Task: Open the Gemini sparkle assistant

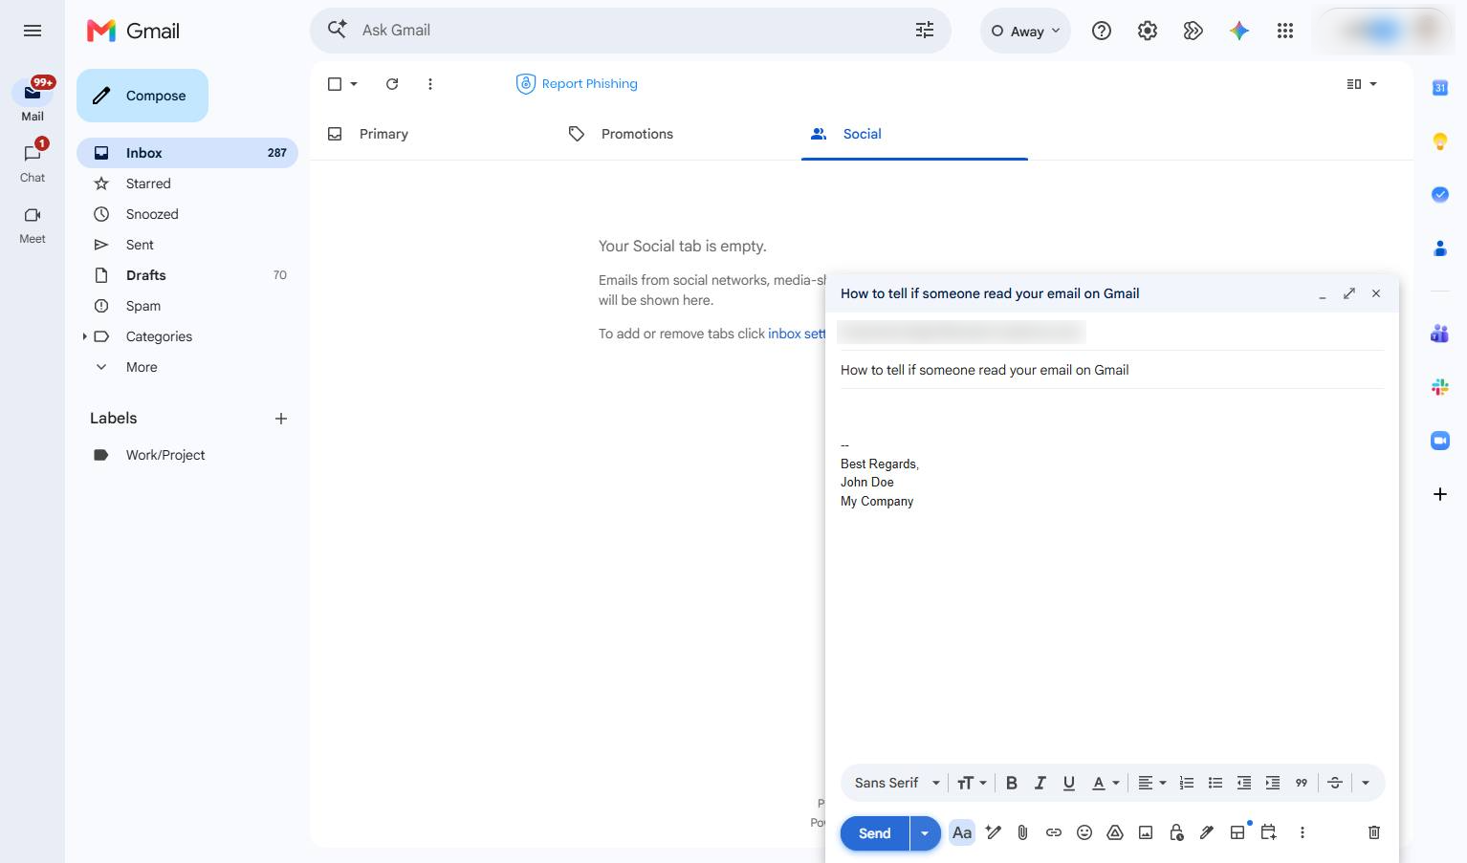Action: click(x=1239, y=31)
